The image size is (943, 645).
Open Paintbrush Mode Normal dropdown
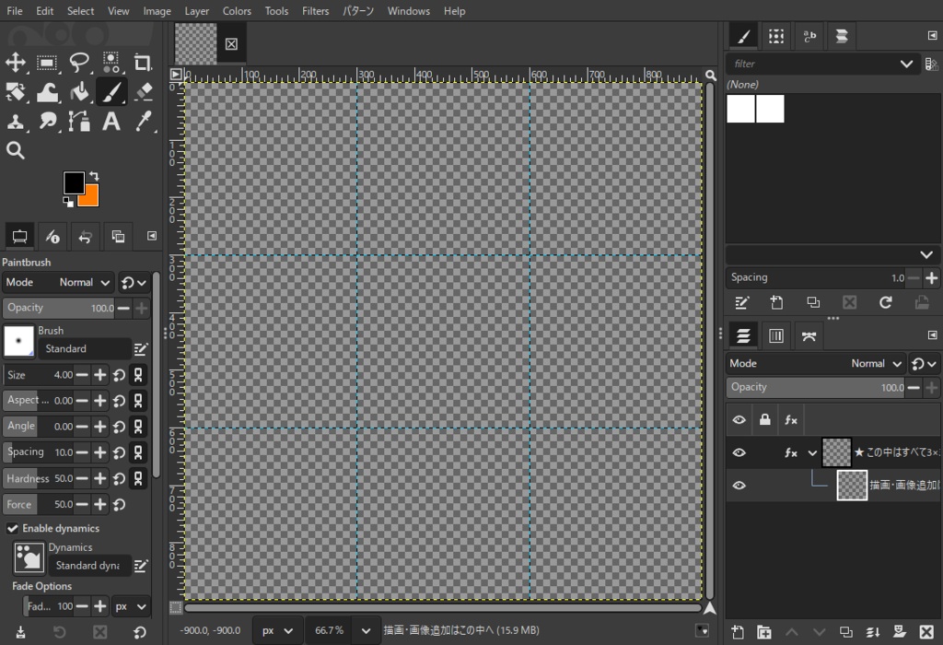click(x=58, y=282)
